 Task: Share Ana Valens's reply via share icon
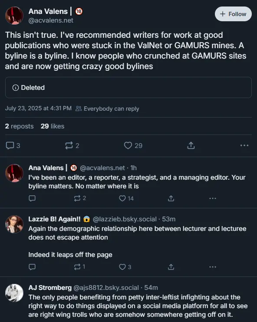click(x=171, y=198)
